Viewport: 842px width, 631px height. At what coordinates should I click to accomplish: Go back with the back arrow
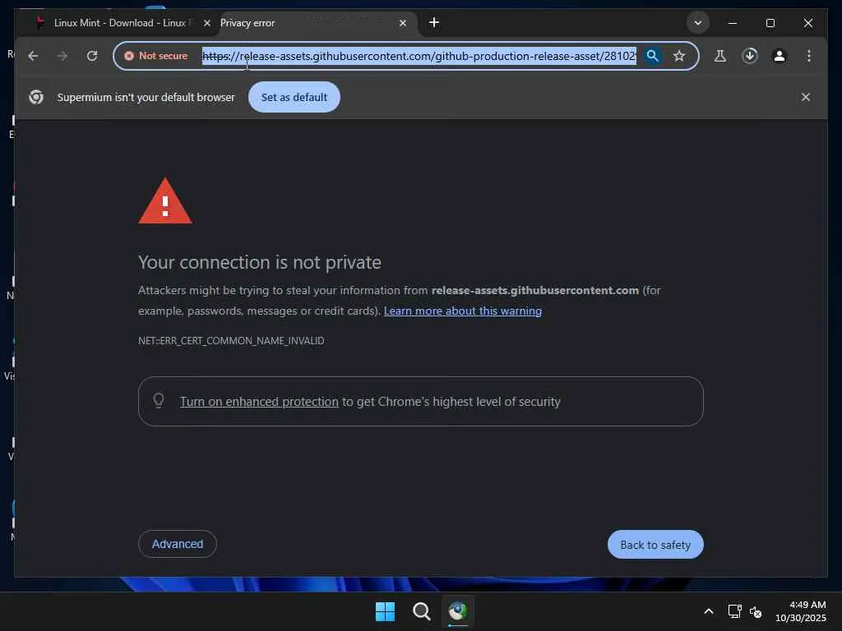[33, 56]
